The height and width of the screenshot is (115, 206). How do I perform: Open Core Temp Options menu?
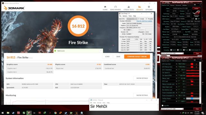point(125,16)
